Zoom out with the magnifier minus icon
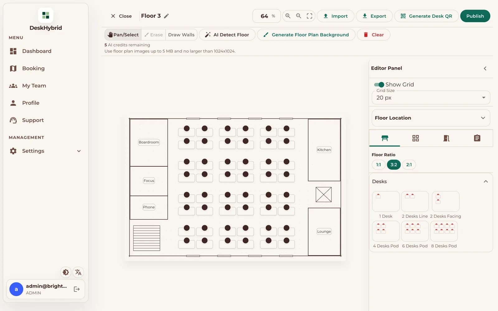Screen dimensions: 498x311 pos(298,16)
